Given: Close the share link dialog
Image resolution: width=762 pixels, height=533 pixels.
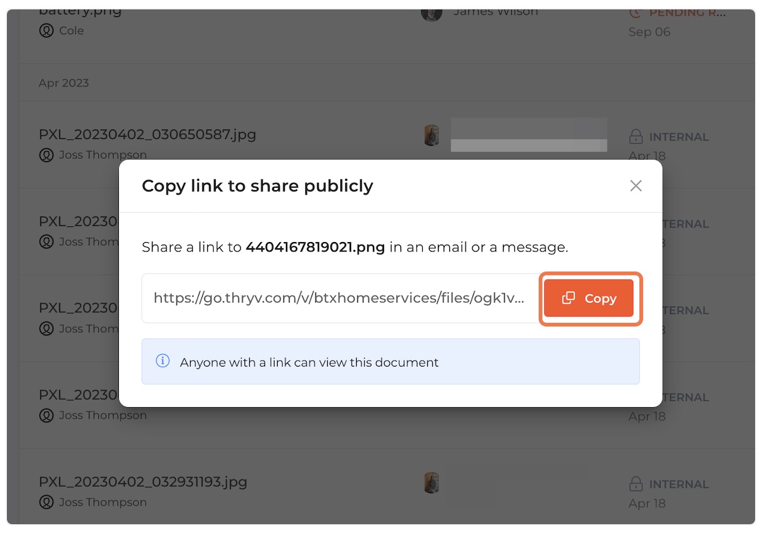Looking at the screenshot, I should [636, 186].
